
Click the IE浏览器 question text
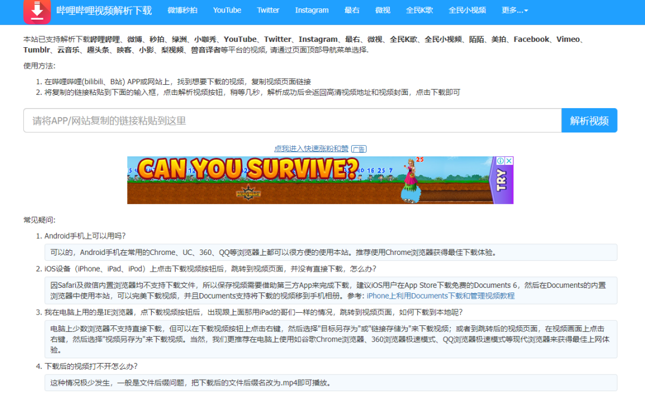pyautogui.click(x=253, y=312)
